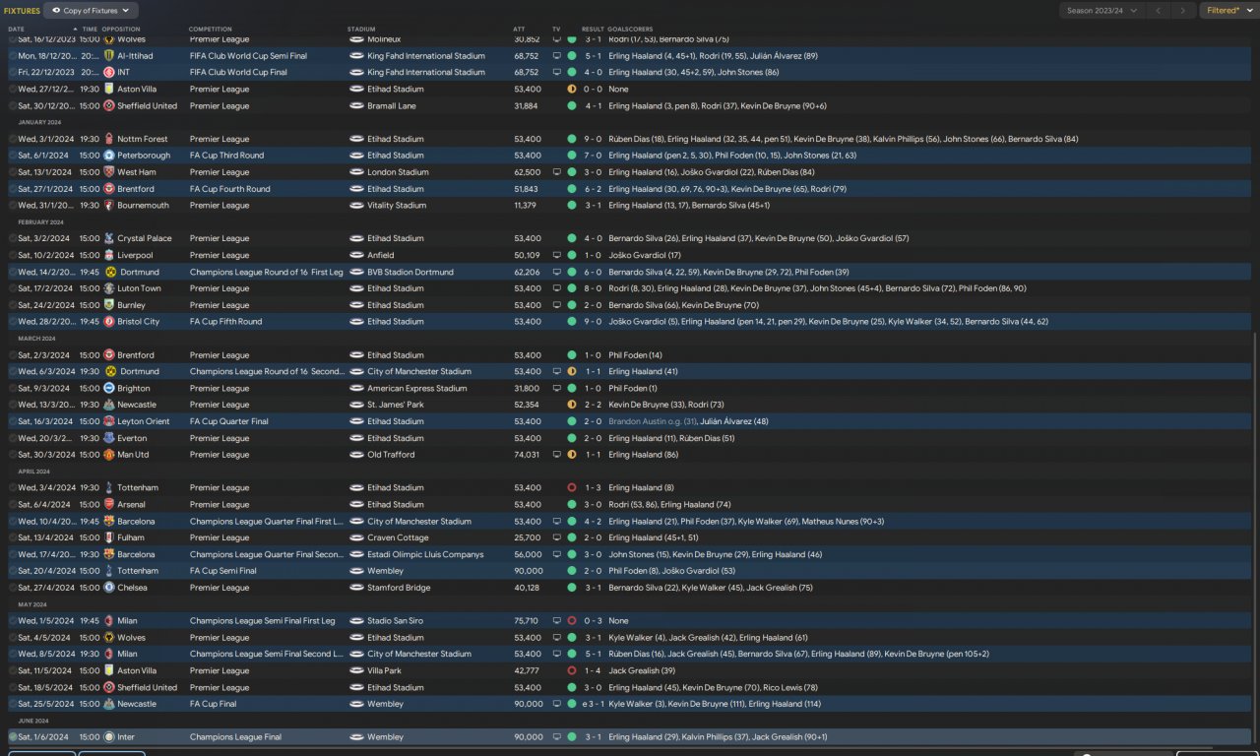1260x756 pixels.
Task: Tick the selection circle for the Al-Ittihad fixture
Action: coord(13,56)
